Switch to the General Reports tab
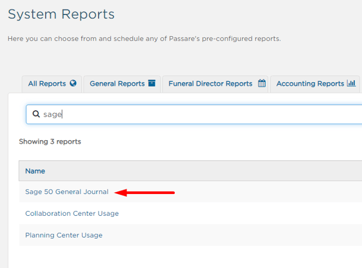 122,84
